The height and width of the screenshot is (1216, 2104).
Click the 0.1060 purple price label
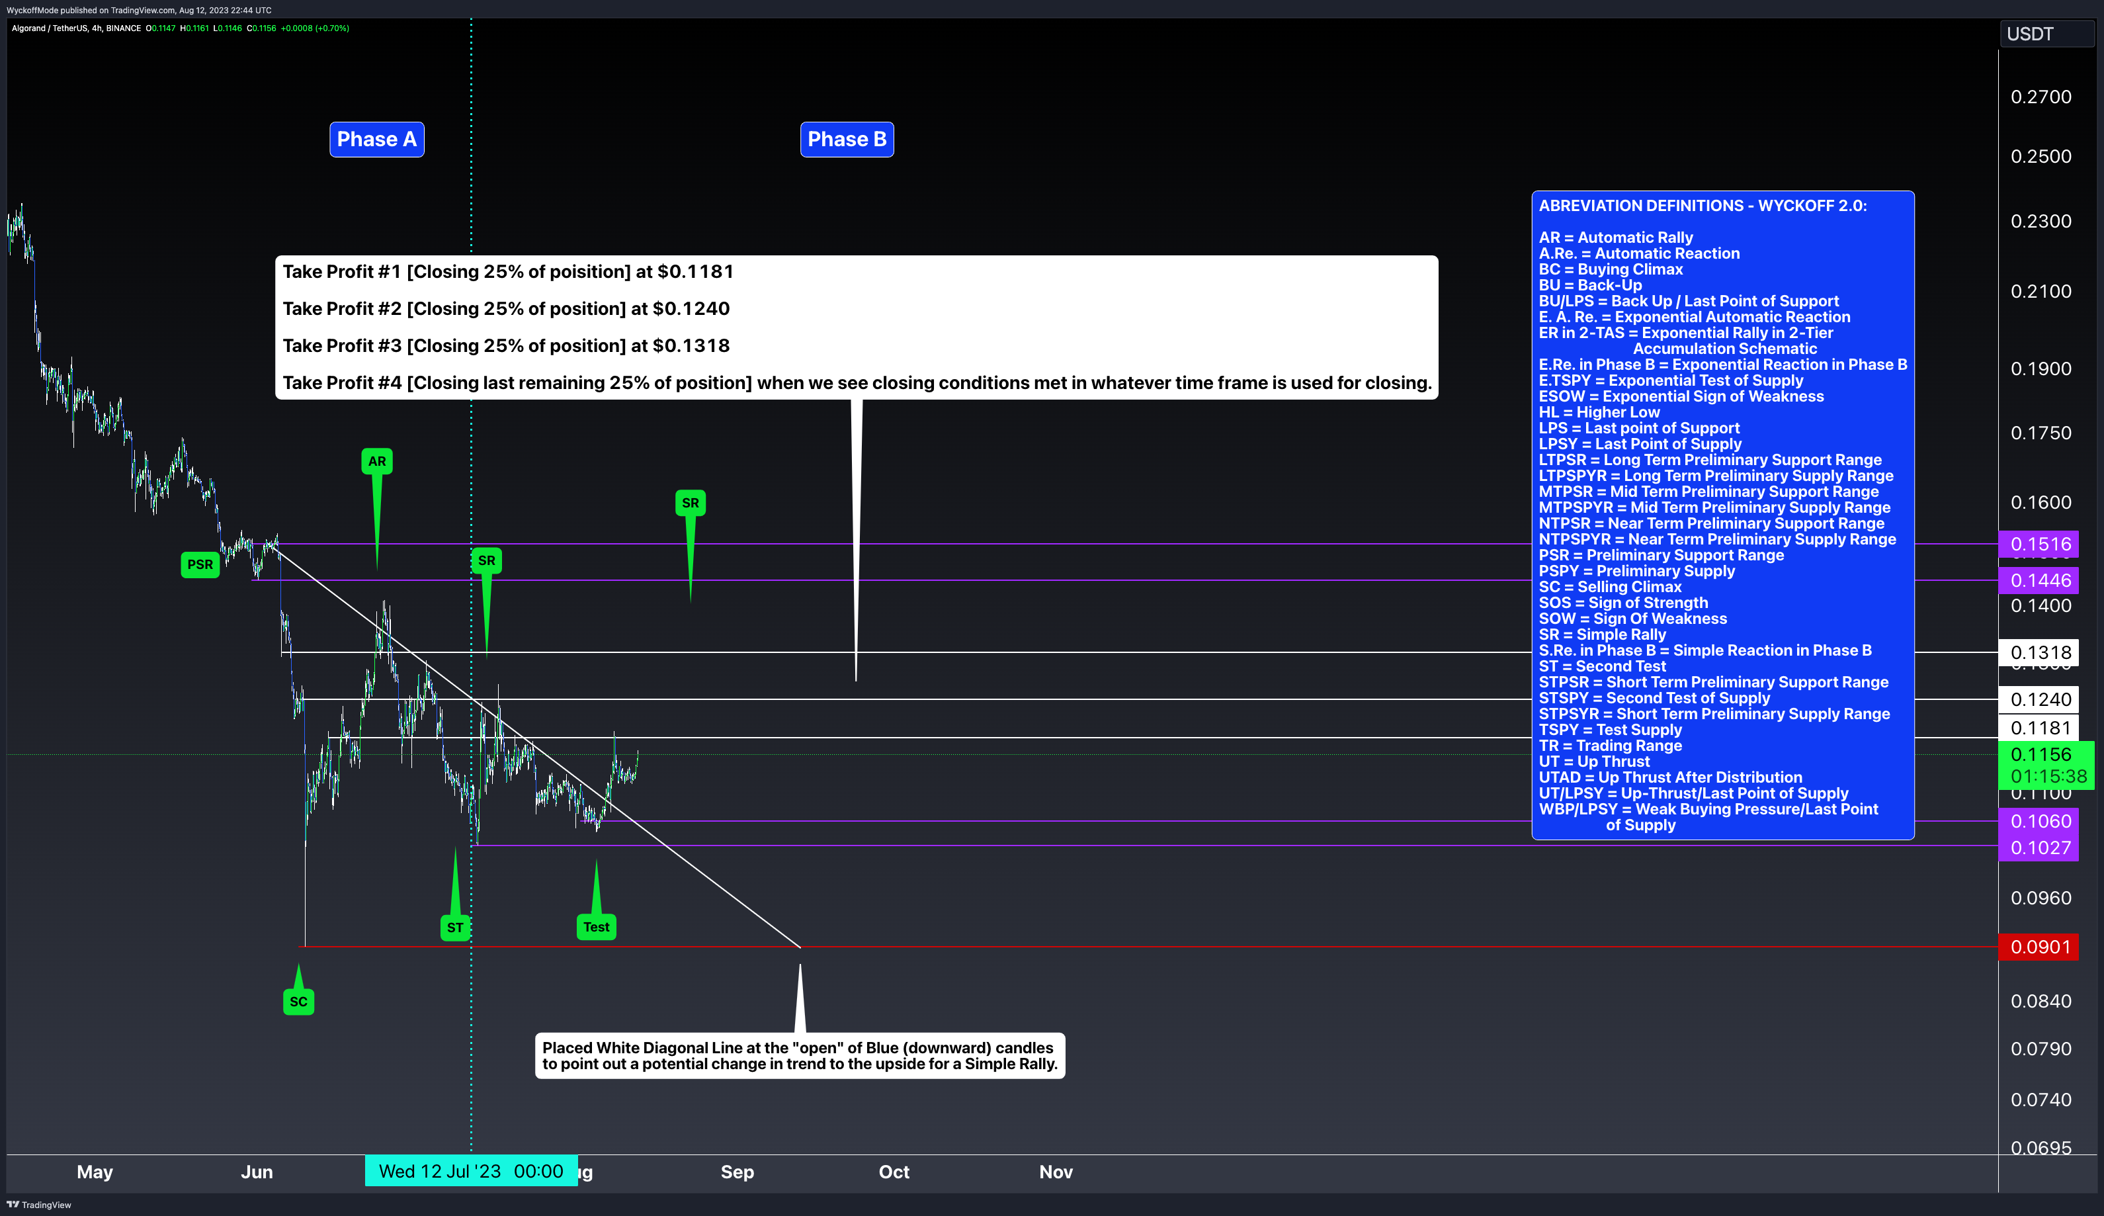[x=2039, y=821]
